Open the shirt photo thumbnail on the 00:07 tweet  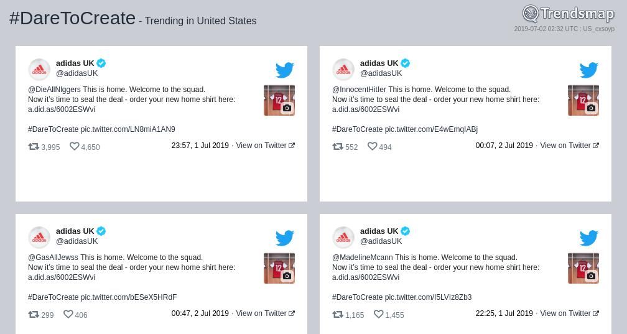583,100
